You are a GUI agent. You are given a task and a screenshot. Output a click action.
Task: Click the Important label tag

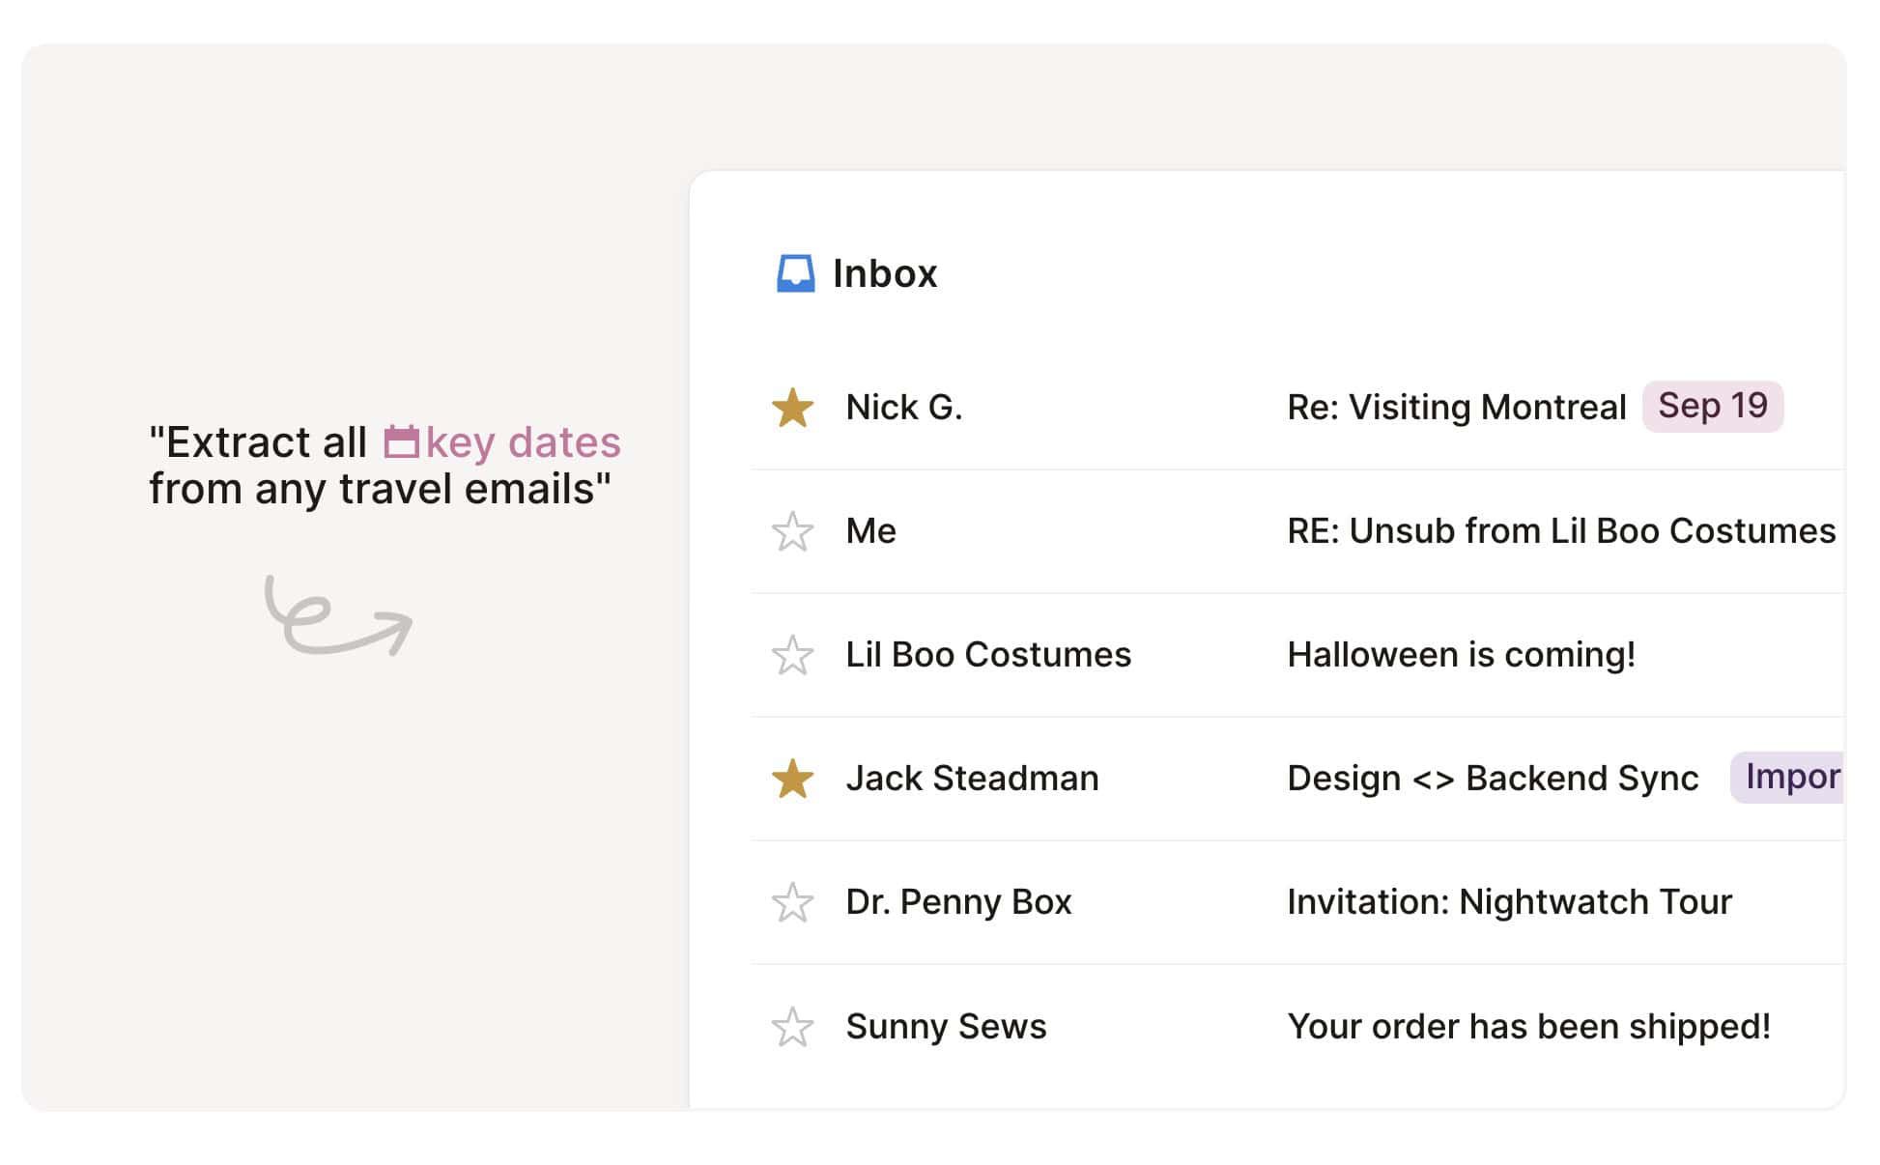pyautogui.click(x=1788, y=778)
